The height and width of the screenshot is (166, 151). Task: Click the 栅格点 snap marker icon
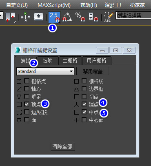[19, 82]
